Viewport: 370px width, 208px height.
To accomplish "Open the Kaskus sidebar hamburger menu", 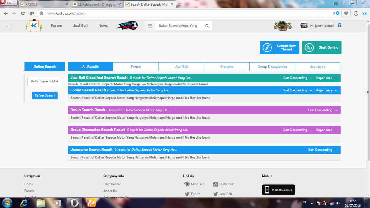I will click(x=7, y=26).
